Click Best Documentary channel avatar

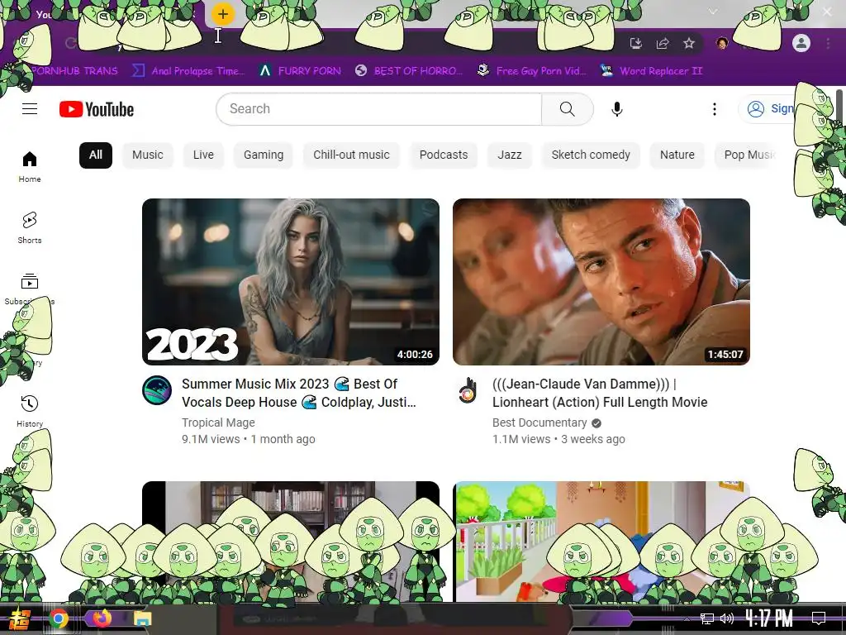point(468,390)
